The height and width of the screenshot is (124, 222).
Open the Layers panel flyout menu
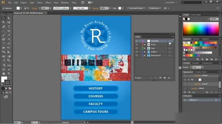click(x=173, y=37)
